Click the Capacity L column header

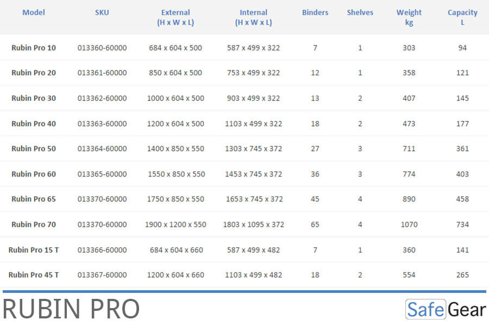(x=462, y=17)
